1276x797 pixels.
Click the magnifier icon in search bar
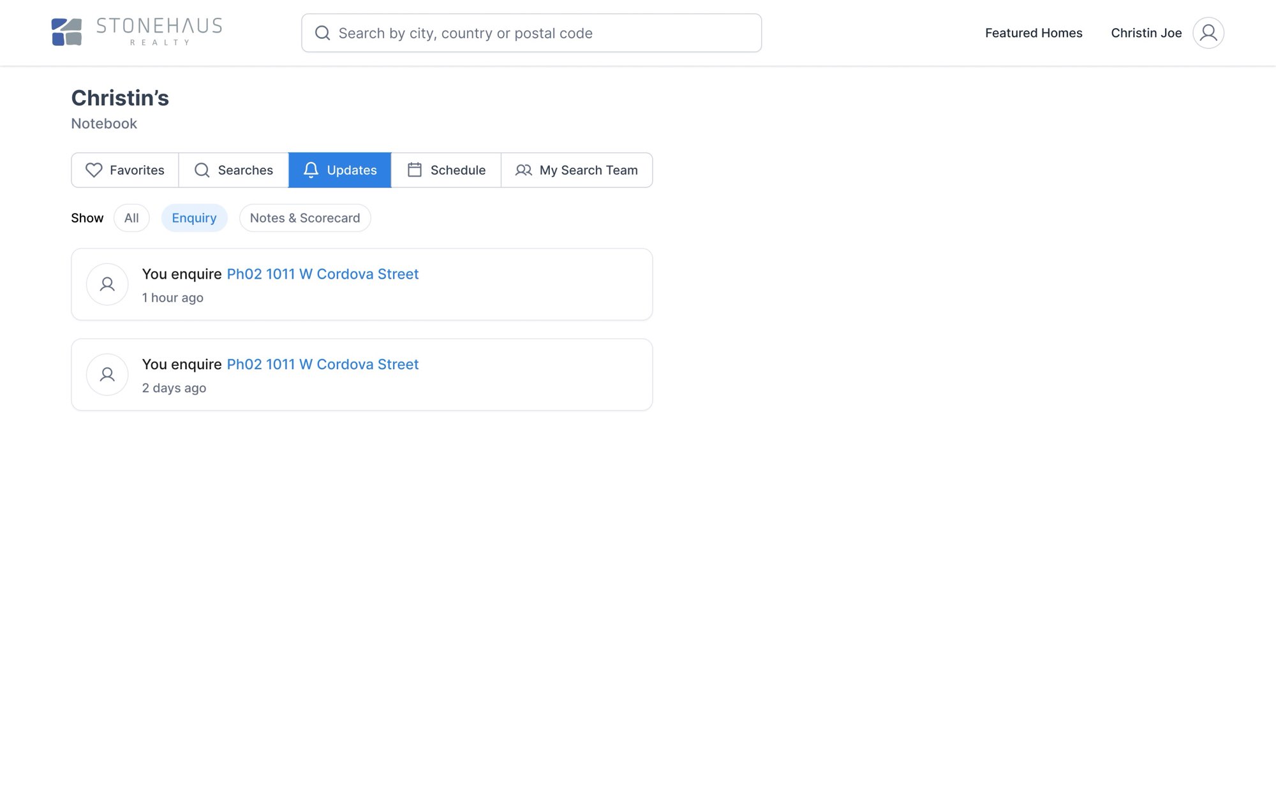pyautogui.click(x=323, y=33)
